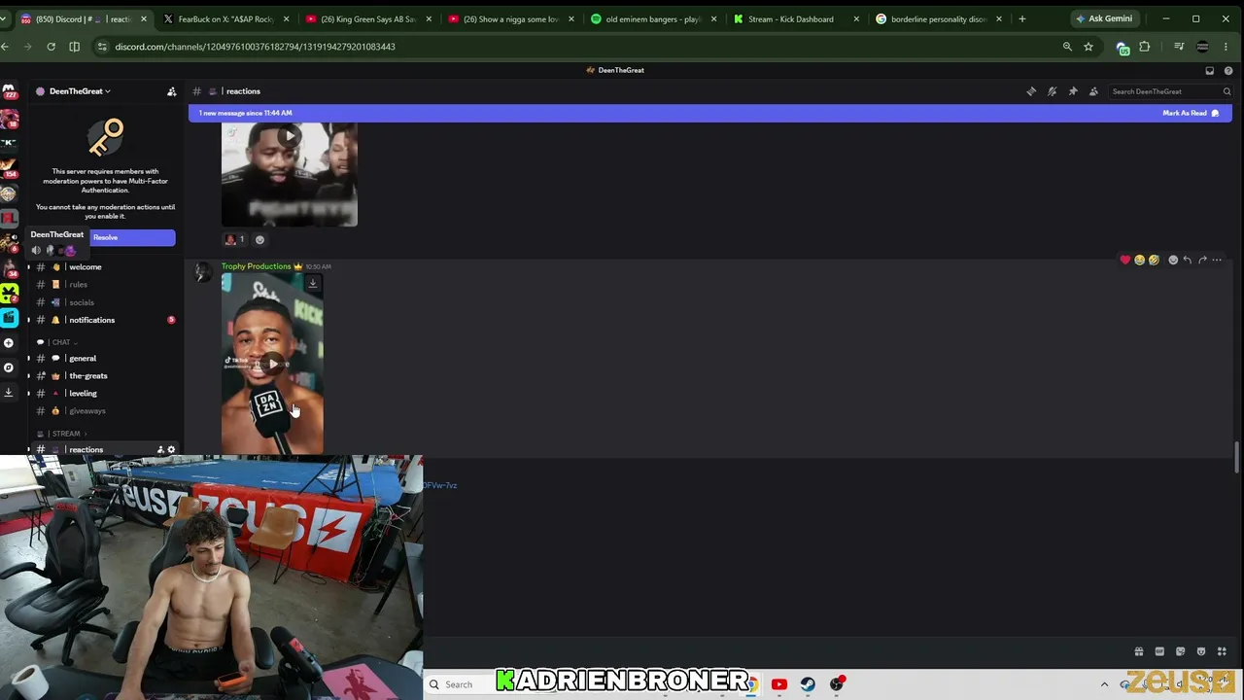1244x700 pixels.
Task: Click the browser address bar URL
Action: coord(255,47)
